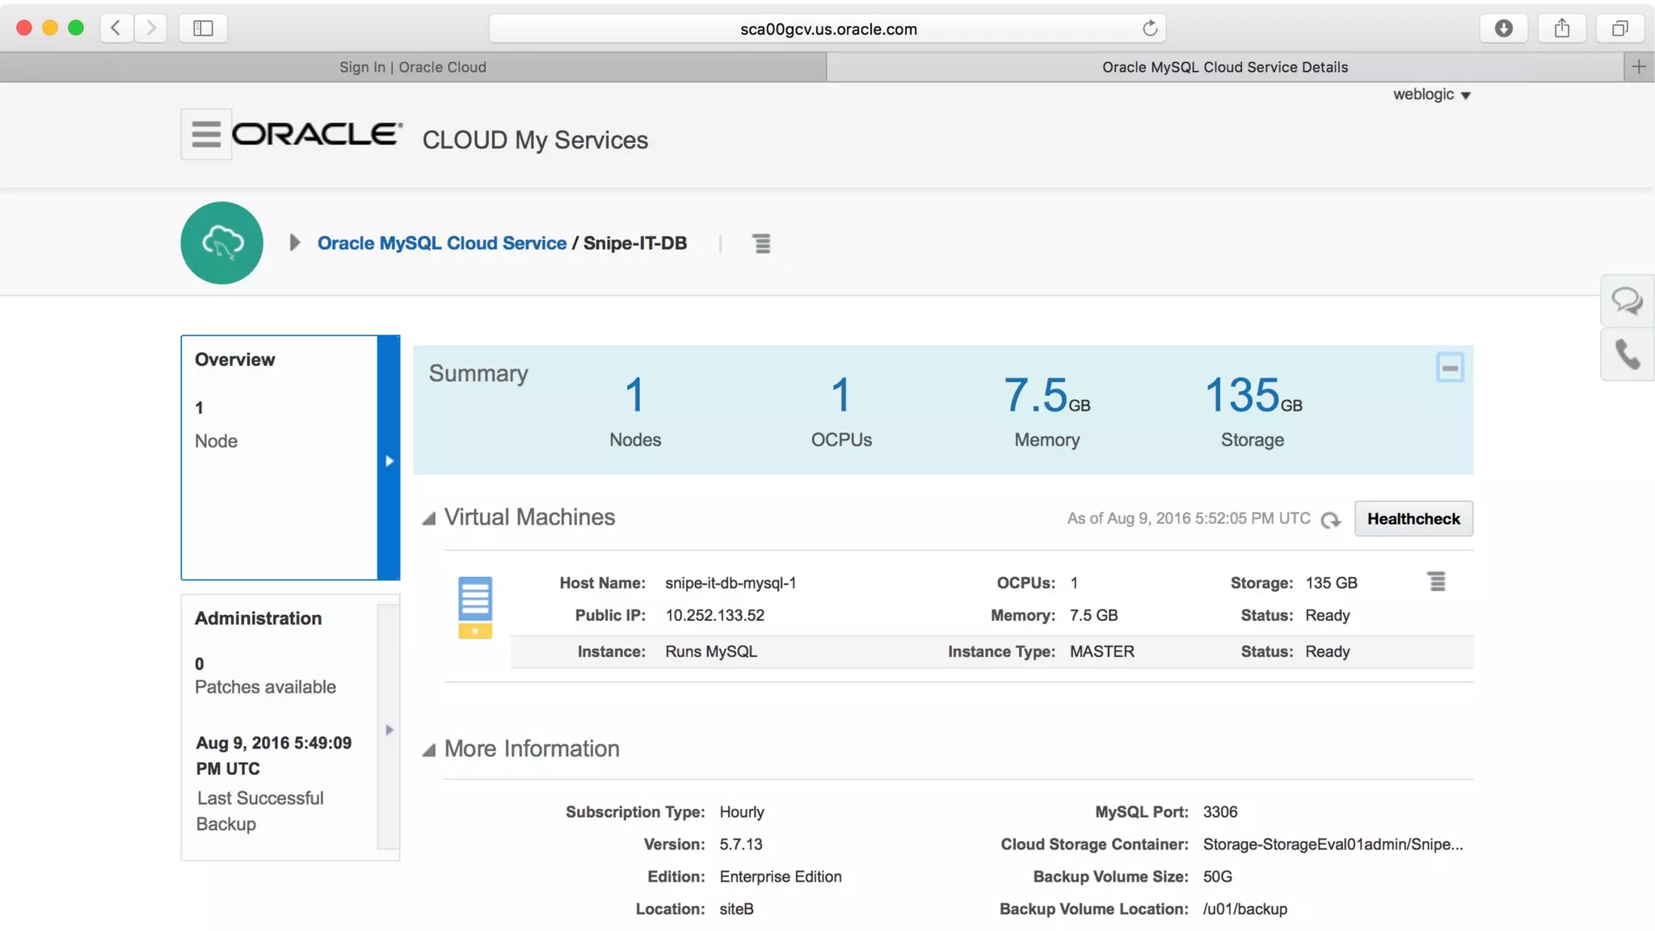
Task: Open the hamburger navigation menu beside Oracle logo
Action: point(206,134)
